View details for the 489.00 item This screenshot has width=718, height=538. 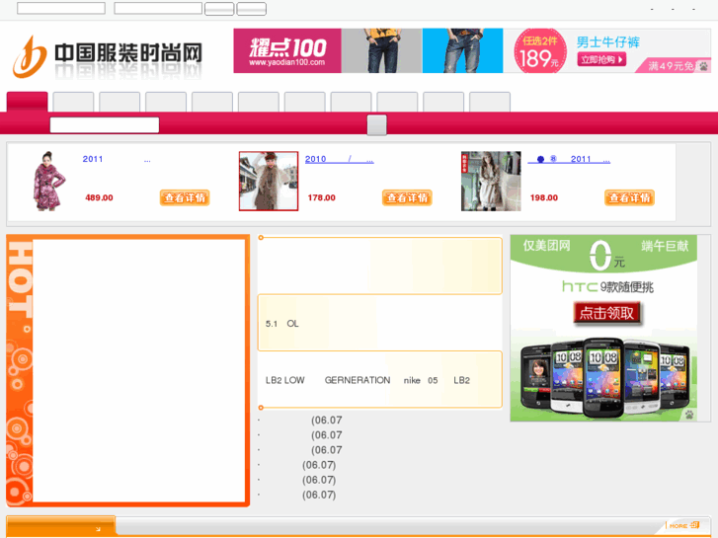pyautogui.click(x=185, y=197)
